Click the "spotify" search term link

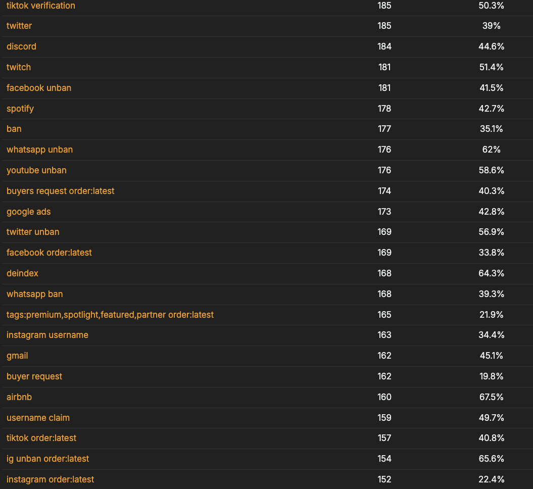(x=20, y=109)
